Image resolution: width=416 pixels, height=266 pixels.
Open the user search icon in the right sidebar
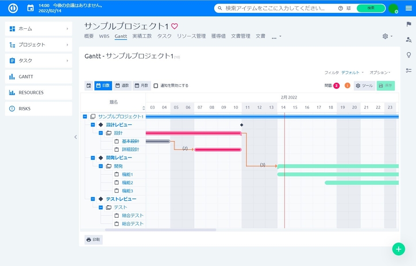coord(408,40)
